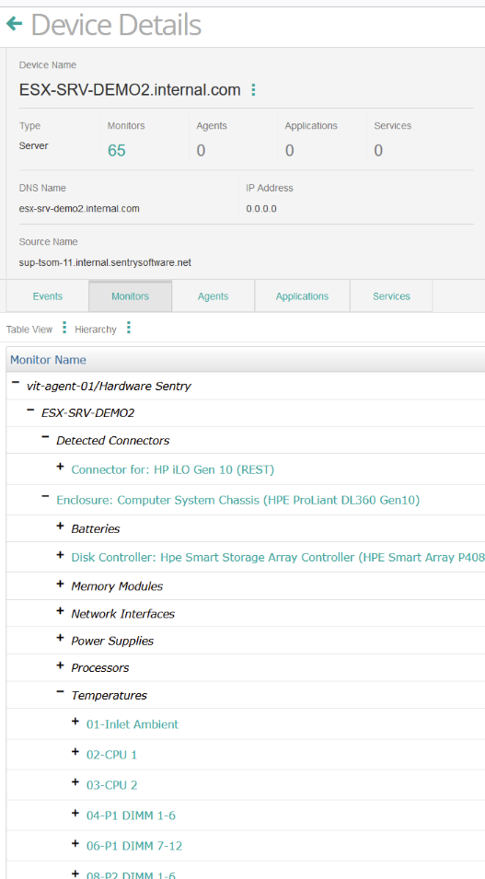Collapse Detected Connectors node
Screen dimensions: 485x879
[45, 436]
